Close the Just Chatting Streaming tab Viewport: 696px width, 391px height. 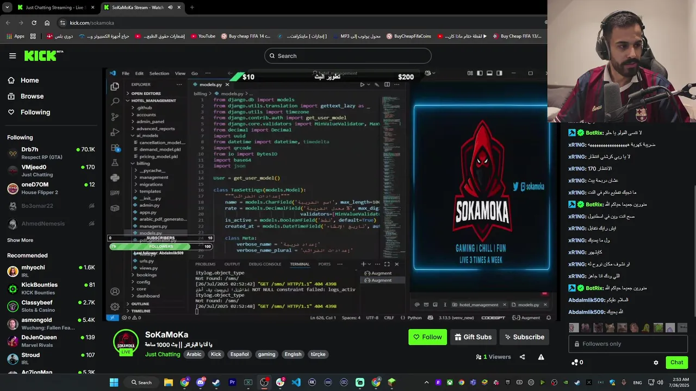(92, 8)
